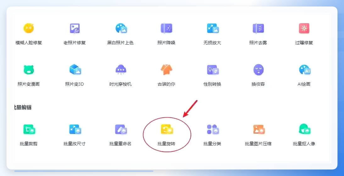Click the 照片变漫画 text label
344x176 pixels.
(x=29, y=84)
